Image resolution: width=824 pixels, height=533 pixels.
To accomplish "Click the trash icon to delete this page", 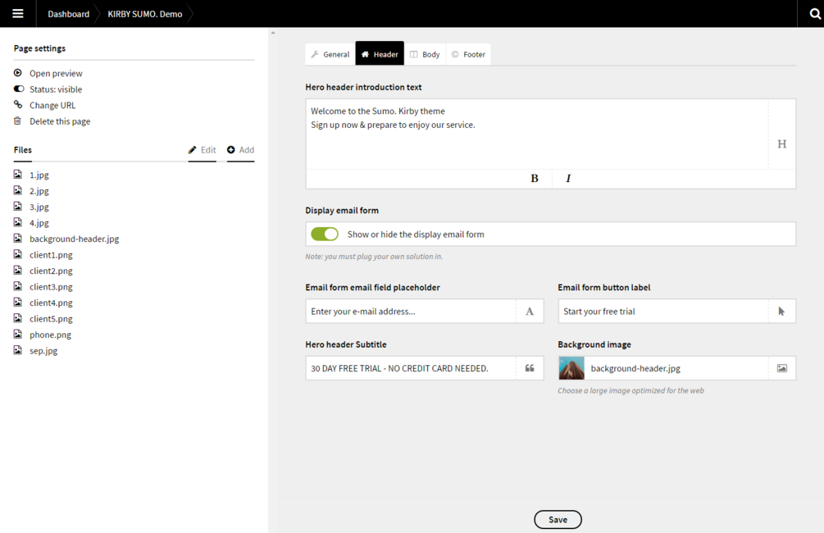I will tap(18, 121).
